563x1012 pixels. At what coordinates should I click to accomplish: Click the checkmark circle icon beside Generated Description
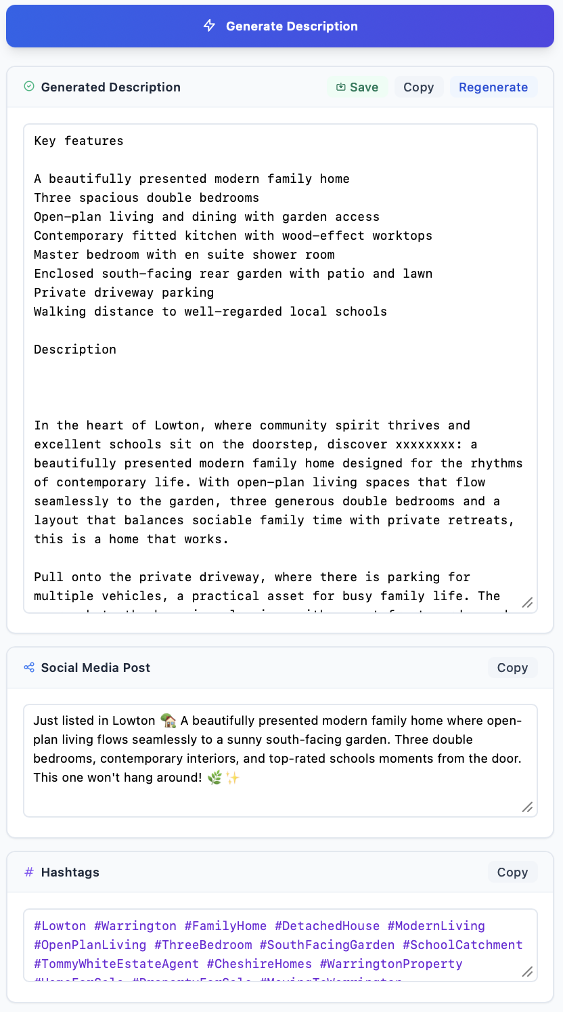(x=28, y=87)
